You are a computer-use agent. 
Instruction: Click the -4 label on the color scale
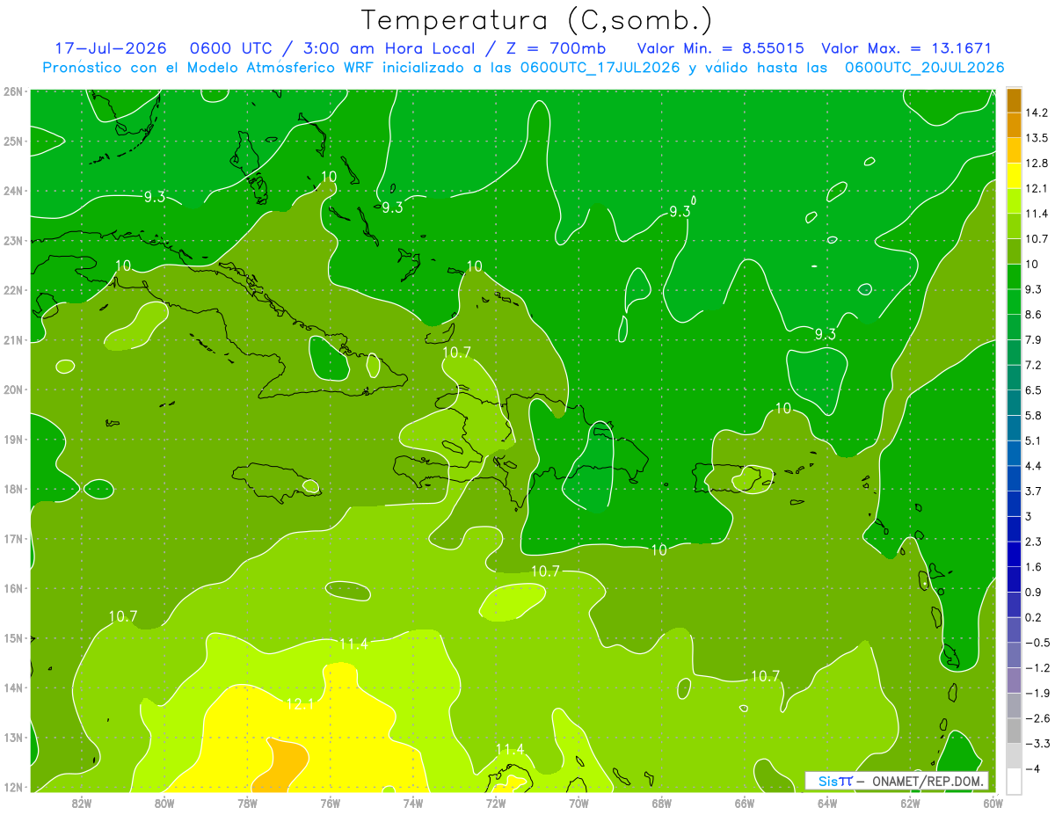[1032, 768]
